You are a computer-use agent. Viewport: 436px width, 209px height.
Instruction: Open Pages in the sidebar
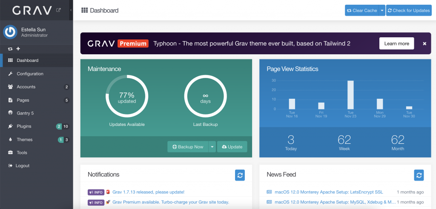(37, 100)
